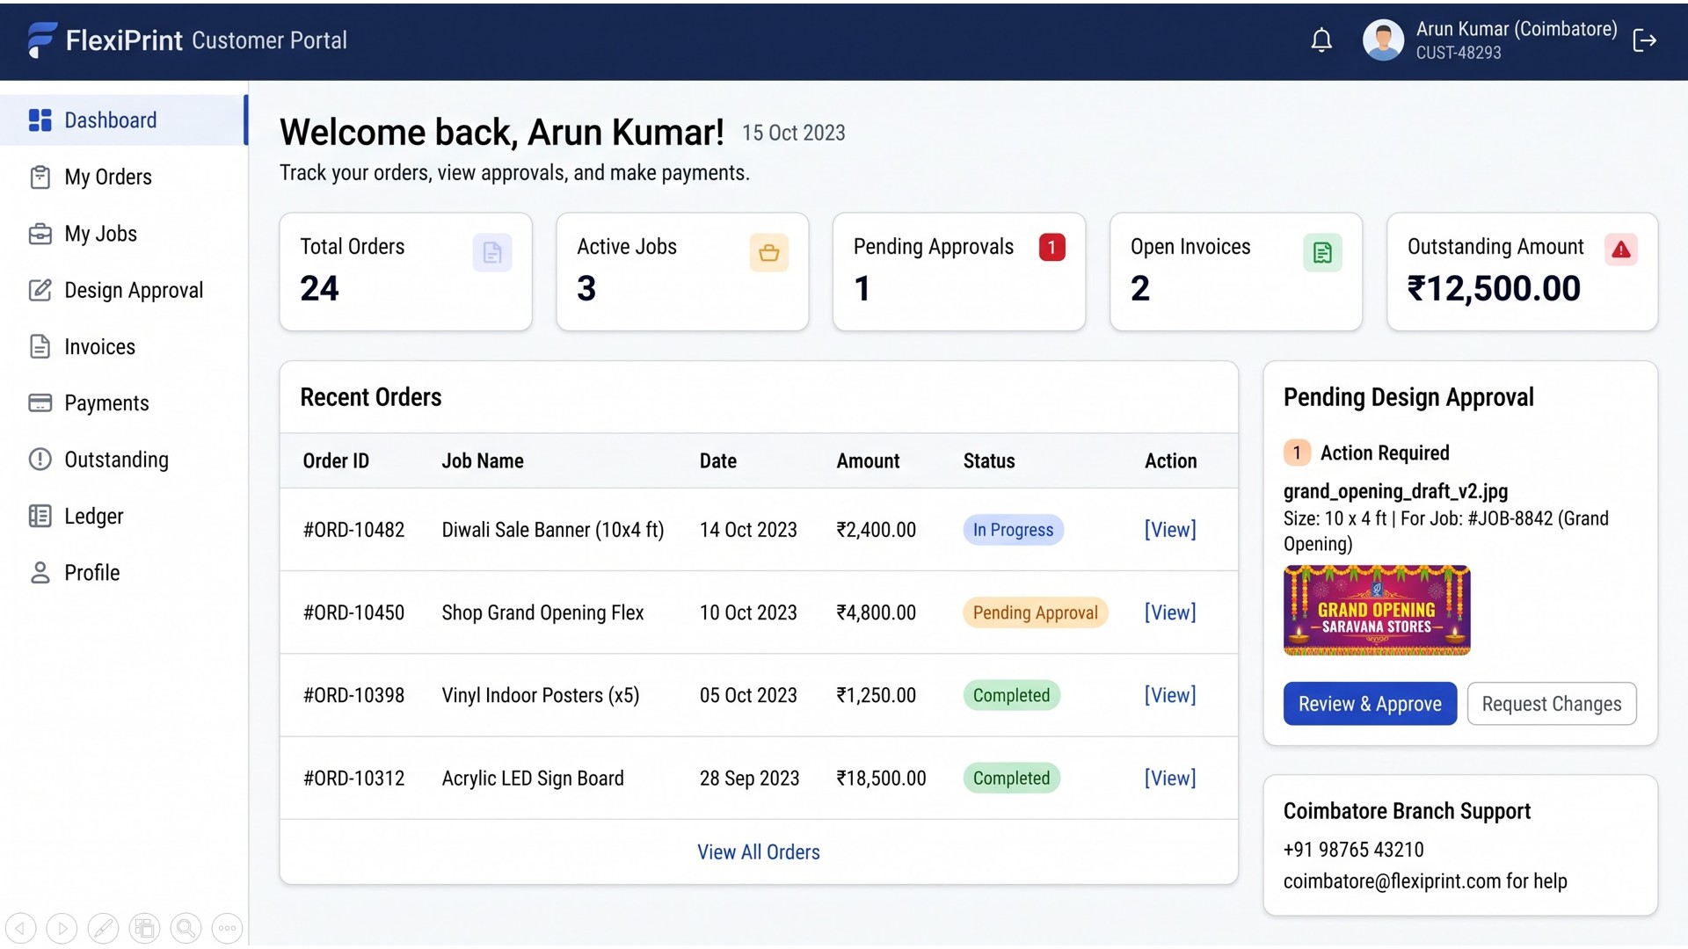Screen dimensions: 1688x949
Task: Click the Outstanding Amount warning icon
Action: coord(1621,250)
